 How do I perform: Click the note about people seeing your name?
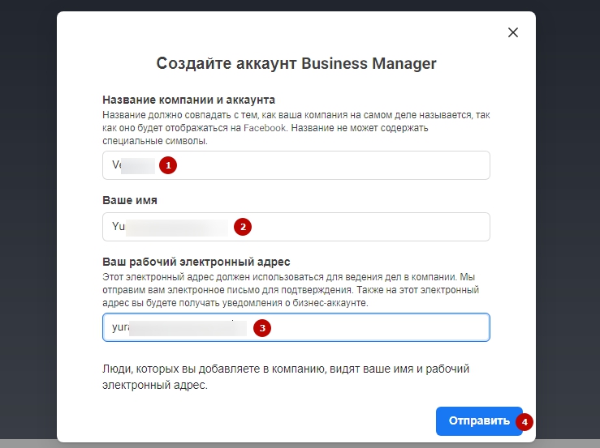(x=286, y=377)
